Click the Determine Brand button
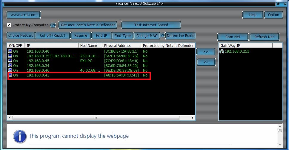289x150 pixels. tap(180, 36)
